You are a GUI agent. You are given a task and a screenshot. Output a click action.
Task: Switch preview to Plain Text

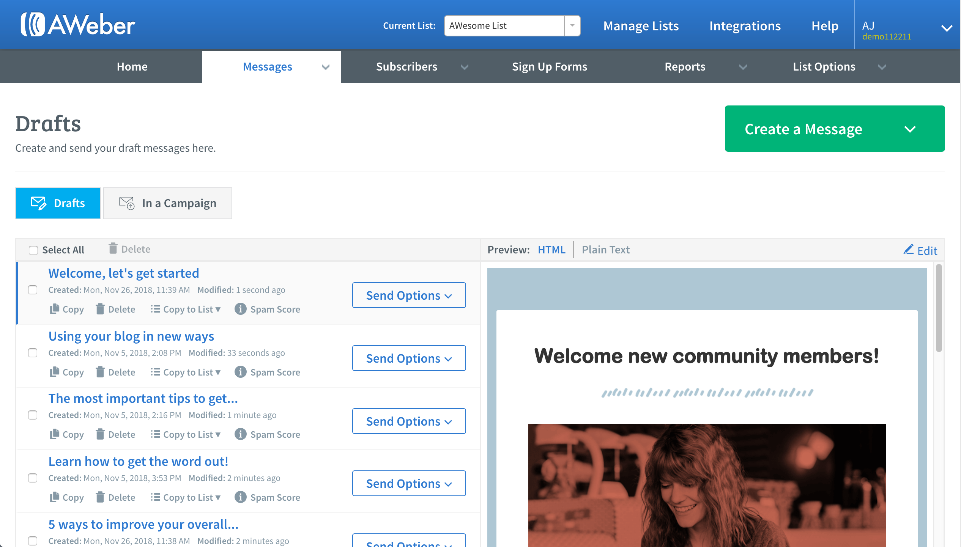pyautogui.click(x=605, y=250)
